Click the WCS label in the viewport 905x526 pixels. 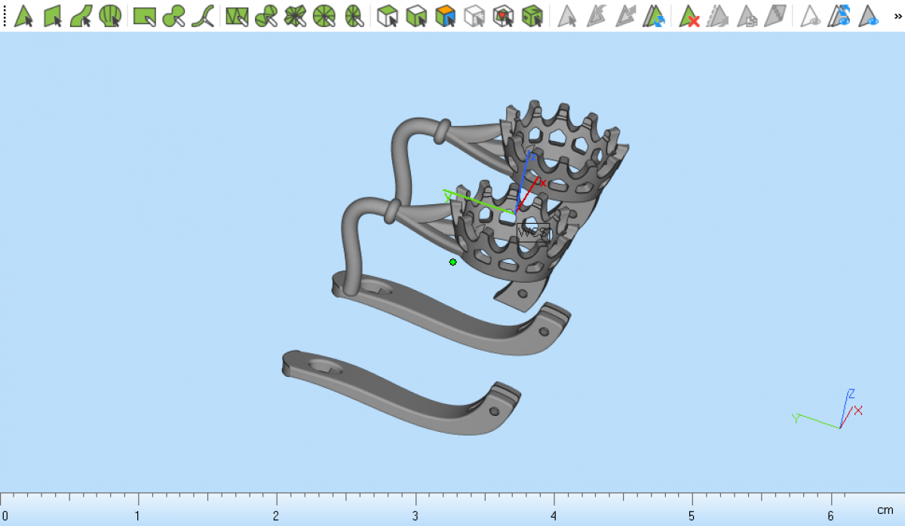pos(532,232)
